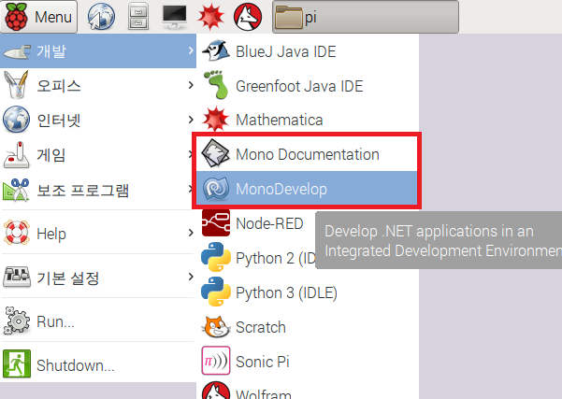Screen dimensions: 562x399
Task: Click the BlueJ blue jay bird icon
Action: pyautogui.click(x=216, y=50)
